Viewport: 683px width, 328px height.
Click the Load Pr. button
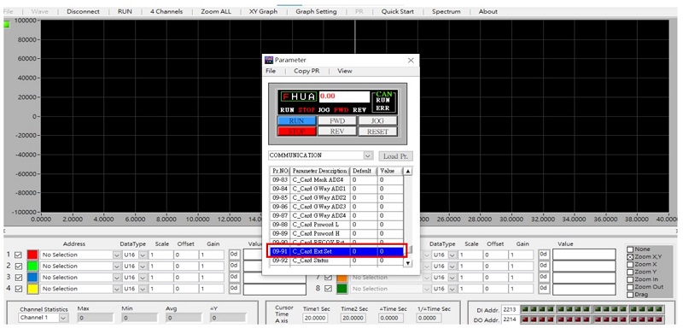[x=395, y=156]
